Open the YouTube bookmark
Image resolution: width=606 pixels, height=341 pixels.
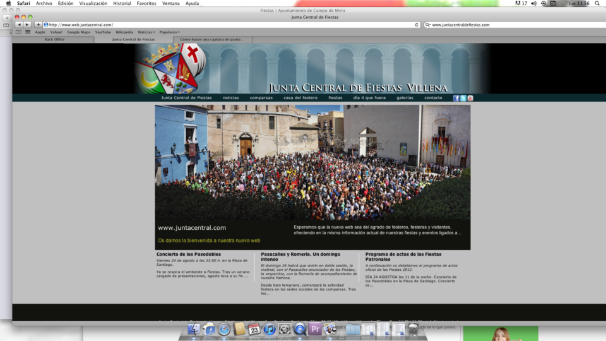(x=103, y=32)
